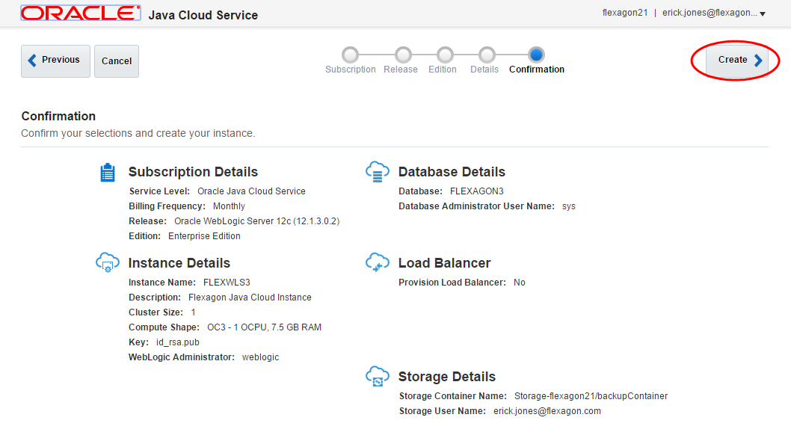The image size is (791, 447).
Task: Click the Load Balancer heading
Action: [444, 263]
